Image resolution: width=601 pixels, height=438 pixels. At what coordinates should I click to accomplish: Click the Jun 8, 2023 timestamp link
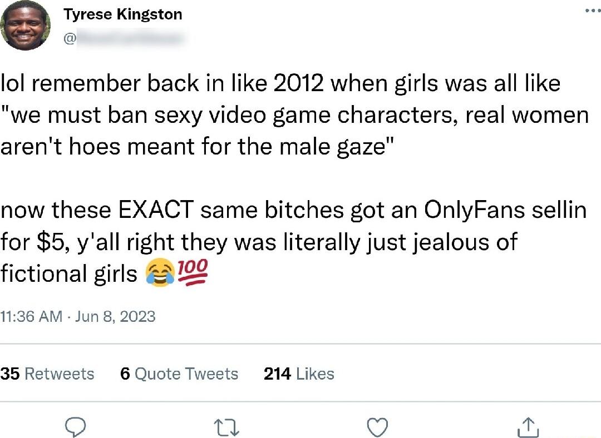(115, 316)
